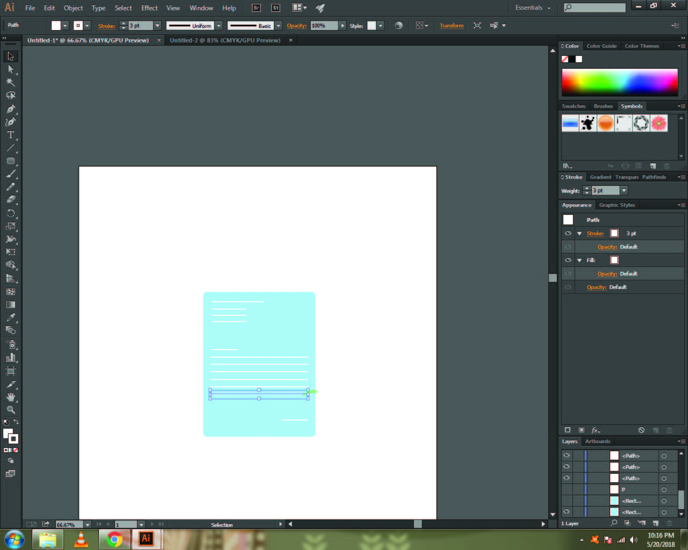
Task: Swap fill and stroke colors arrow
Action: coord(16,422)
